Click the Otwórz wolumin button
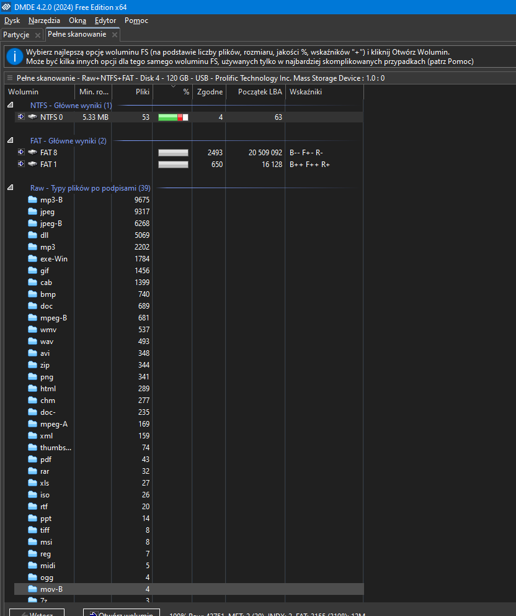Screen dimensions: 516x616 (x=122, y=613)
